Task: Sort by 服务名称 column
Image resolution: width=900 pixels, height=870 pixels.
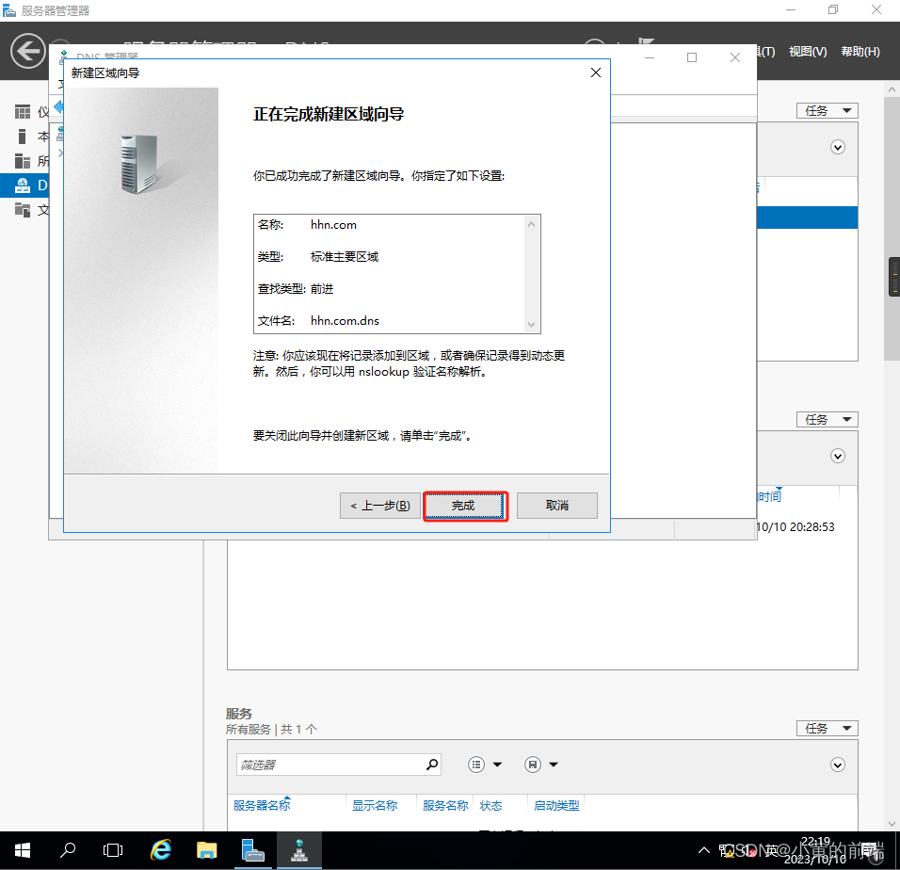Action: (x=445, y=806)
